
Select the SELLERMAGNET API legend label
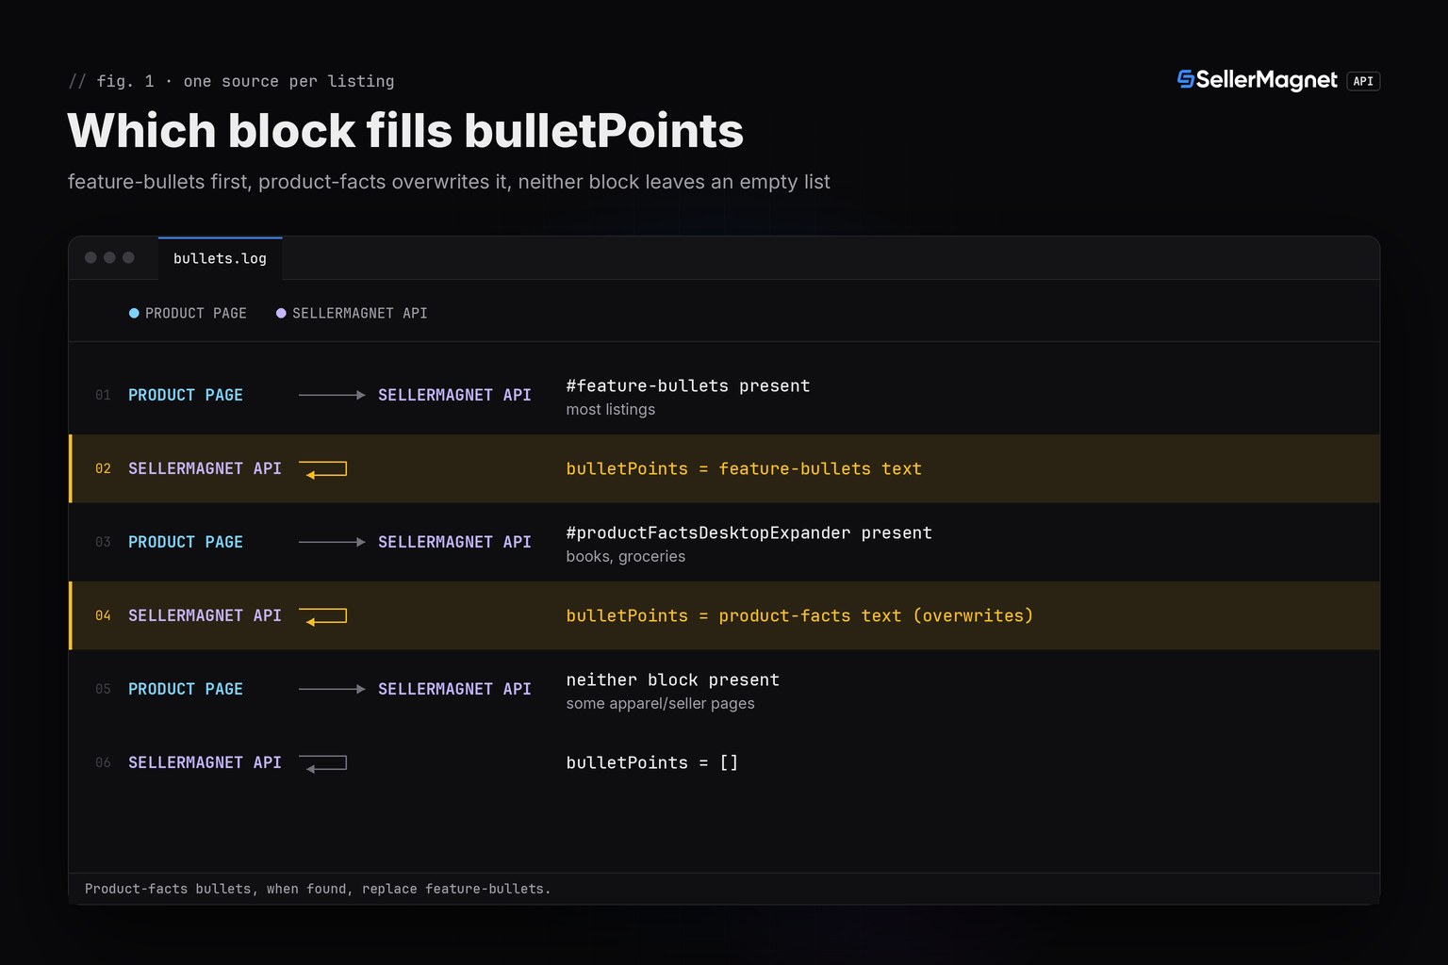tap(360, 313)
